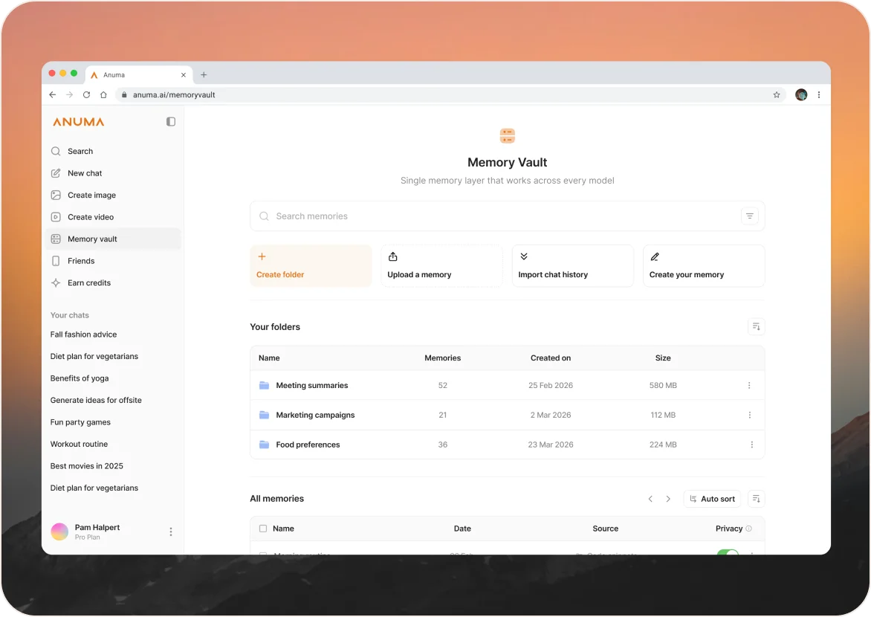Click the filter icon in search bar

coord(749,216)
